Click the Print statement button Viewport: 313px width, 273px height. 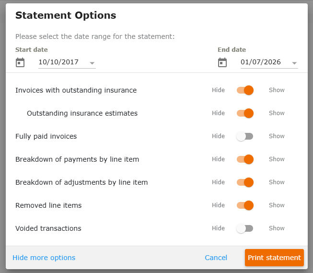(x=274, y=258)
